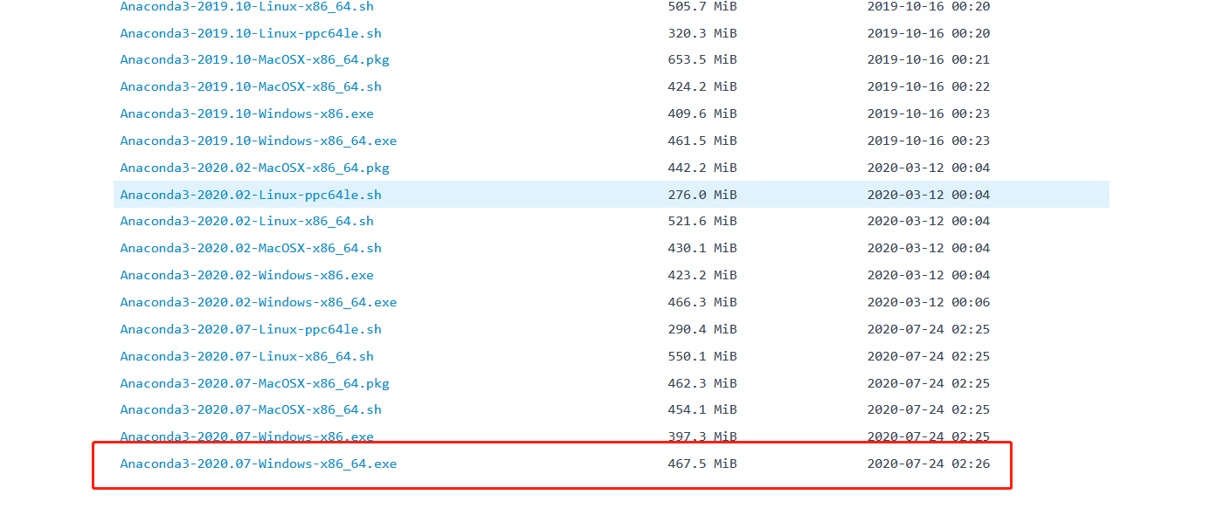Viewport: 1217px width, 529px height.
Task: Open the Anaconda3-2019.10-Linux-x86_64.sh download link
Action: tap(247, 6)
